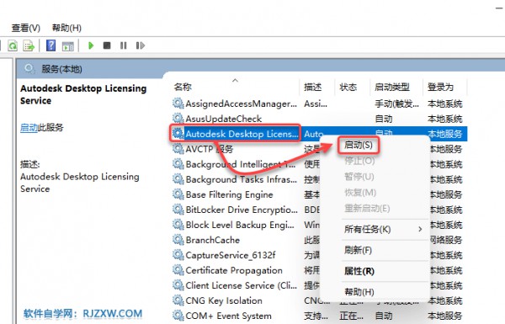Select the Client License Service (Cli... name
This screenshot has height=324, width=505.
click(x=242, y=285)
